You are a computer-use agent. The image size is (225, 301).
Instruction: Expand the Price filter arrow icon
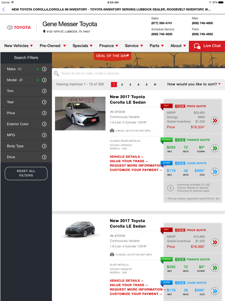[x=44, y=113]
